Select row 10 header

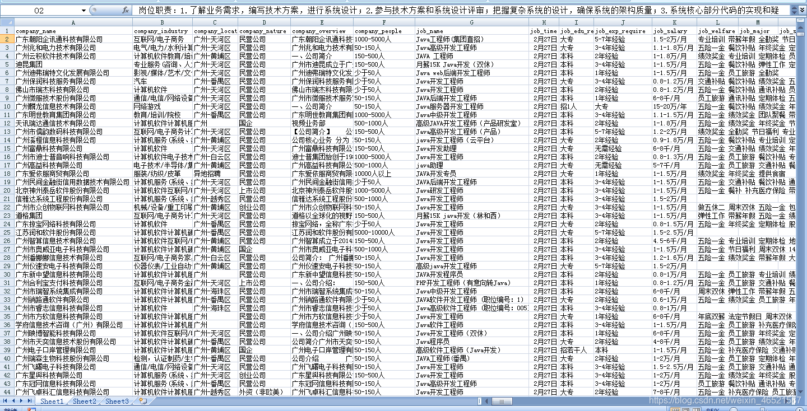point(7,106)
